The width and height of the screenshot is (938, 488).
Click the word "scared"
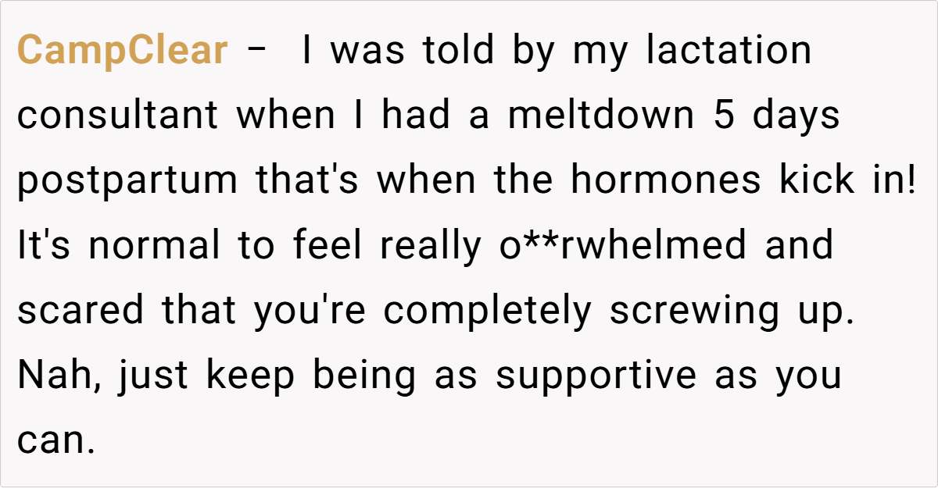pyautogui.click(x=81, y=311)
